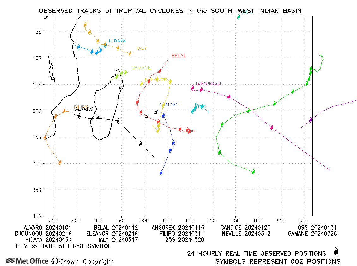Select the purple cyclone symbol near 90E
The width and height of the screenshot is (357, 266).
[x=311, y=120]
